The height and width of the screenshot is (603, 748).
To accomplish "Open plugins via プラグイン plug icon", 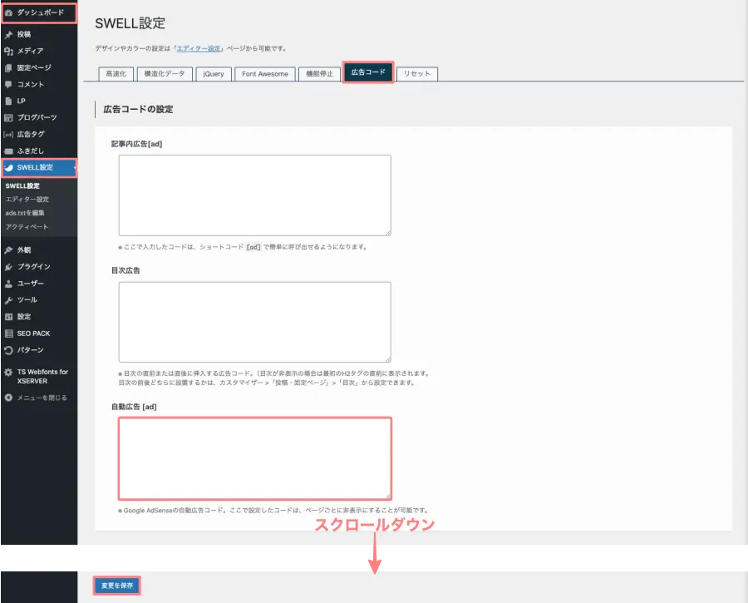I will (x=10, y=266).
